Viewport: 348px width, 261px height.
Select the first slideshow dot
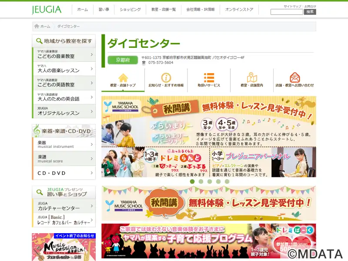(x=192, y=181)
